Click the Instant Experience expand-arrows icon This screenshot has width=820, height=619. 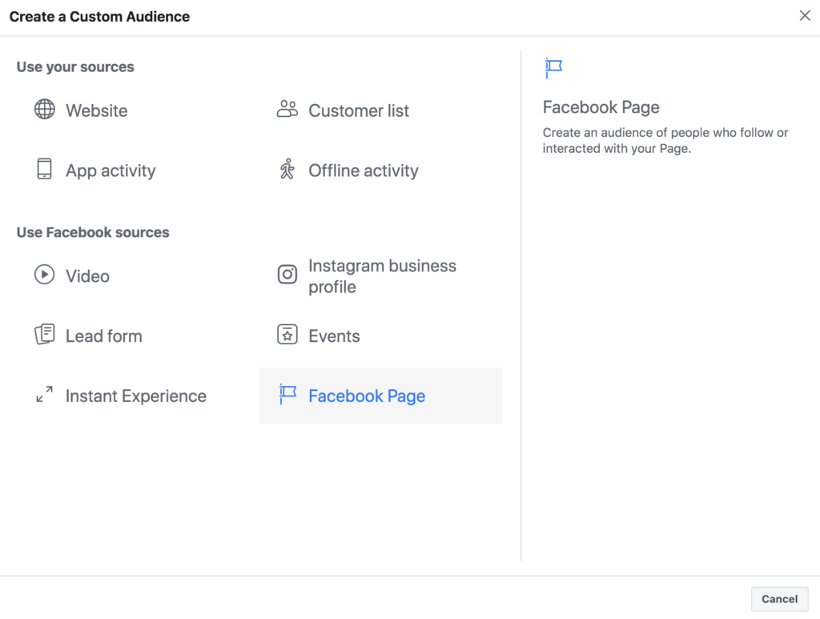[x=45, y=394]
